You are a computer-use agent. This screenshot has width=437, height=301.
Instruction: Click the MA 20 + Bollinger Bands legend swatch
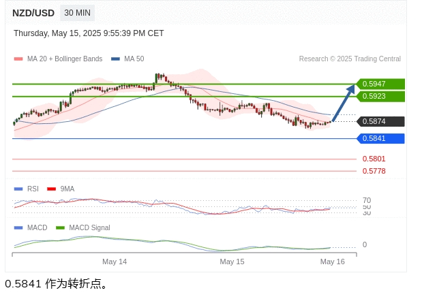[18, 59]
